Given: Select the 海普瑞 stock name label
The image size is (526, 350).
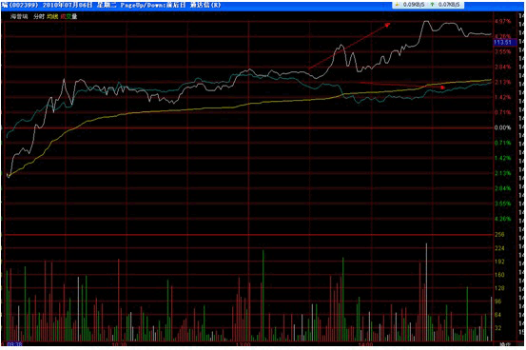Looking at the screenshot, I should (19, 16).
